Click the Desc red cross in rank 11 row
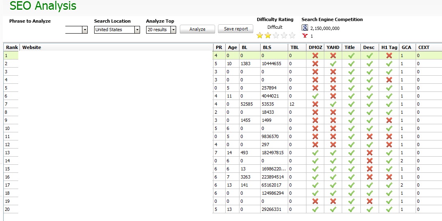 pos(370,137)
